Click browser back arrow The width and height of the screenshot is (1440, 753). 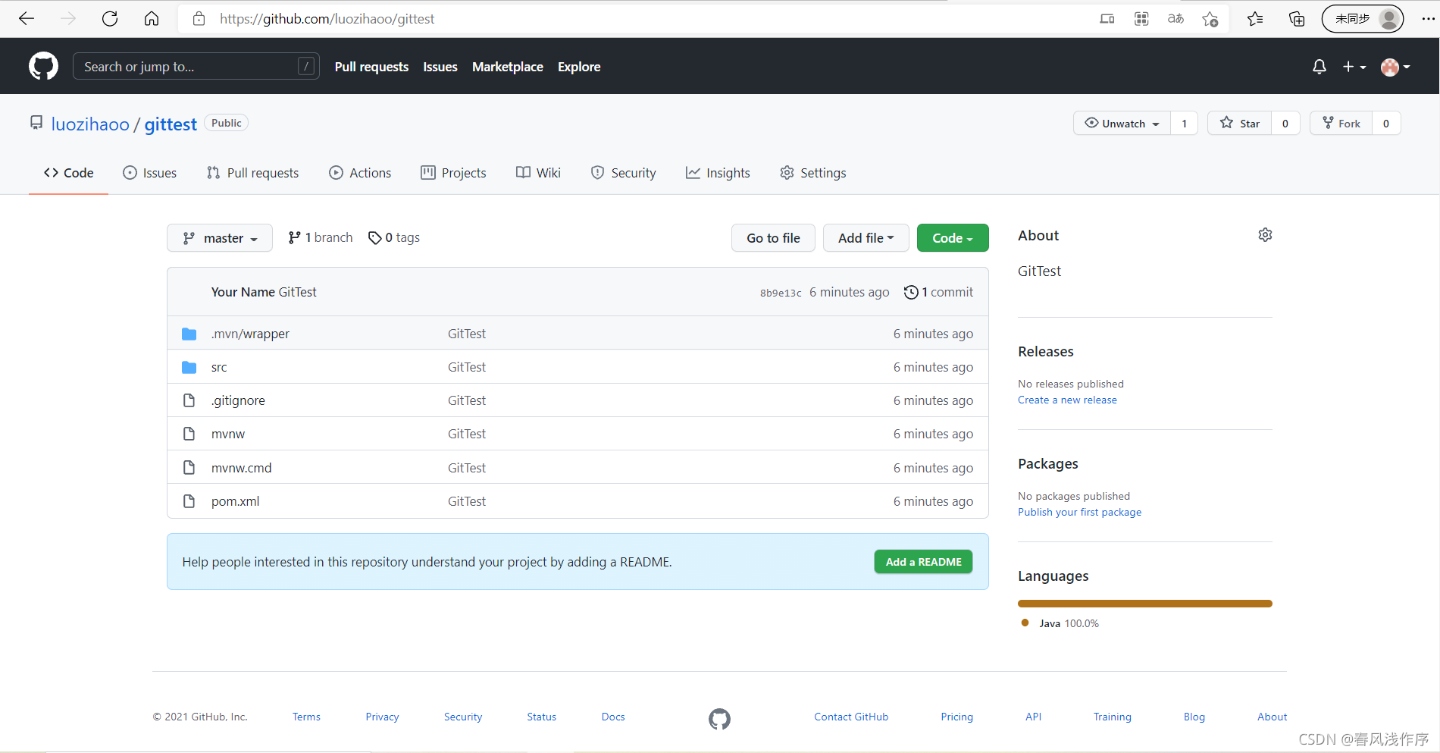pos(27,19)
